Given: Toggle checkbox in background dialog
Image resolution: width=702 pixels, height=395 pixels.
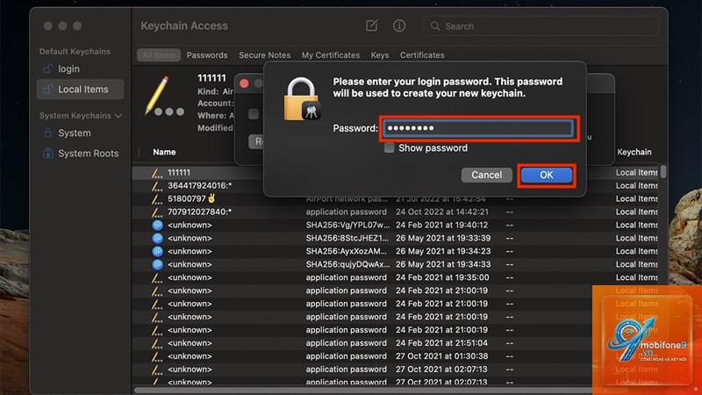Looking at the screenshot, I should click(254, 114).
